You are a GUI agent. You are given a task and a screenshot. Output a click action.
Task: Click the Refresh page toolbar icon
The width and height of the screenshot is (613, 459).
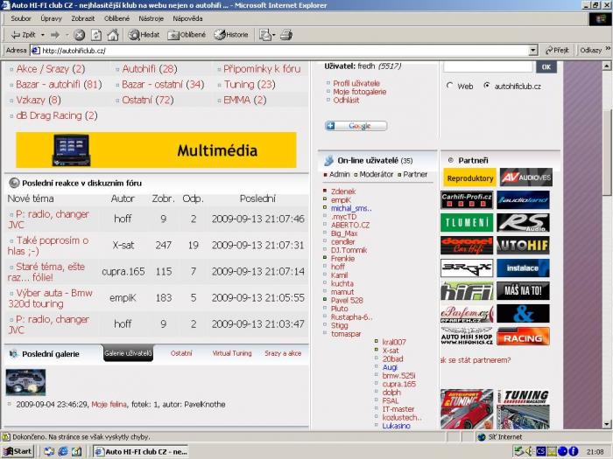click(x=96, y=35)
